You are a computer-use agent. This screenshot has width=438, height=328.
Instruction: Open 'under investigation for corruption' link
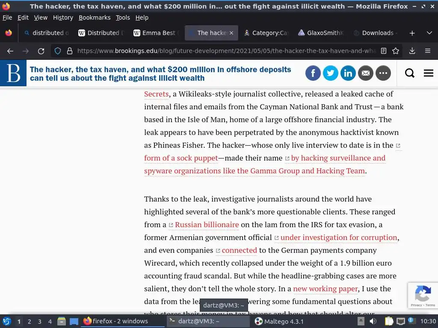coord(339,237)
